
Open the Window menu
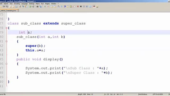pos(54,4)
